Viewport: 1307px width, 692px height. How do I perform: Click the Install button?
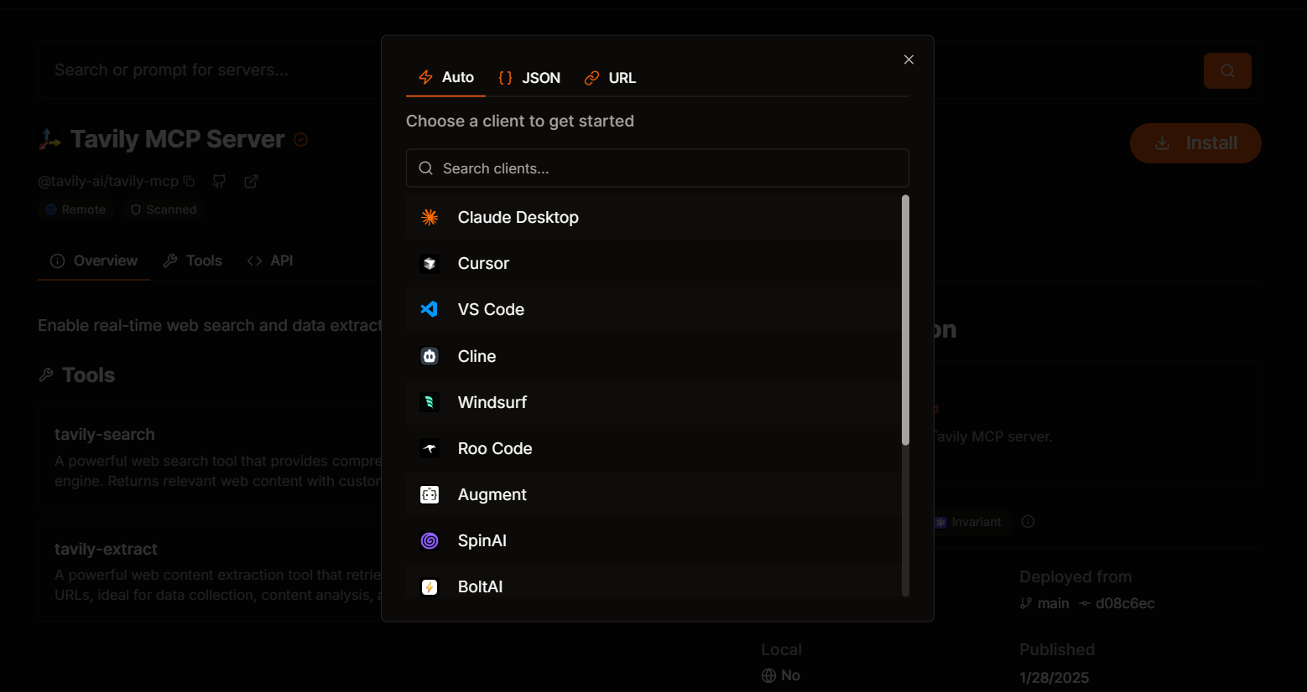(1195, 143)
